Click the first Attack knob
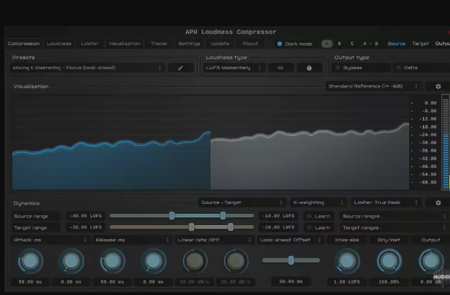450x295 pixels. pos(30,262)
